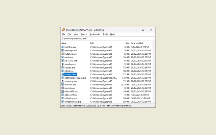
Task: Click the 20/02/2026 12:24 PM date cell
Action: 141,102
